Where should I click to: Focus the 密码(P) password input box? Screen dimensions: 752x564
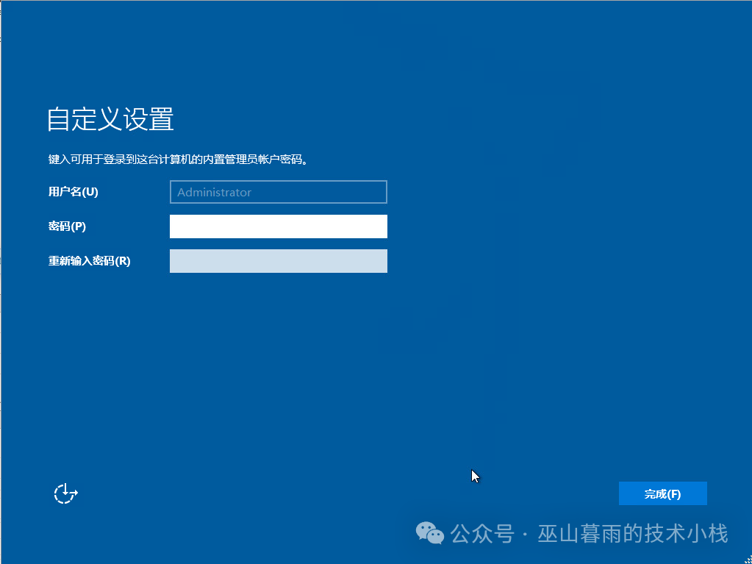278,226
